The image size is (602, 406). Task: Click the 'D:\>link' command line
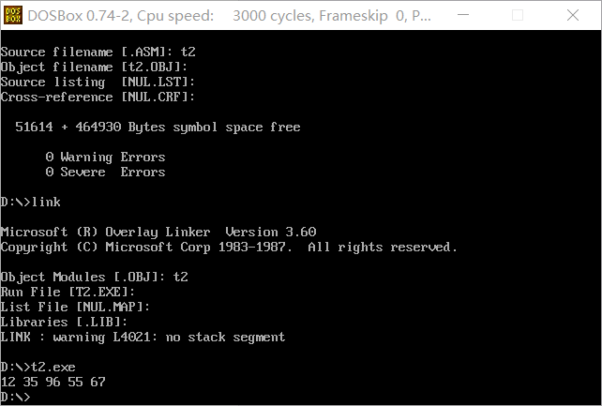point(30,202)
